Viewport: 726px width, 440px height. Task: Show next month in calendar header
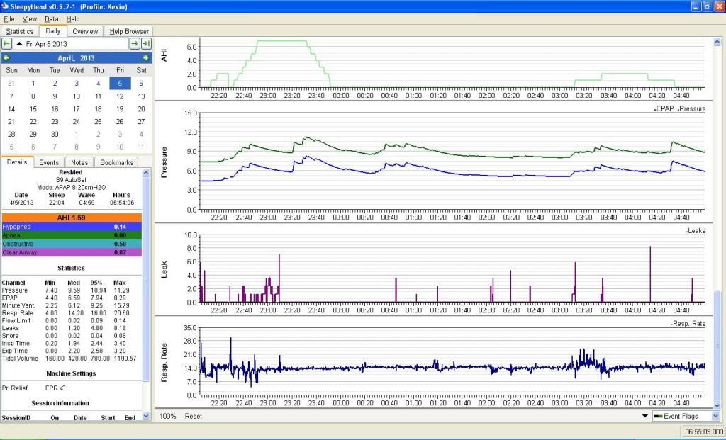click(146, 58)
